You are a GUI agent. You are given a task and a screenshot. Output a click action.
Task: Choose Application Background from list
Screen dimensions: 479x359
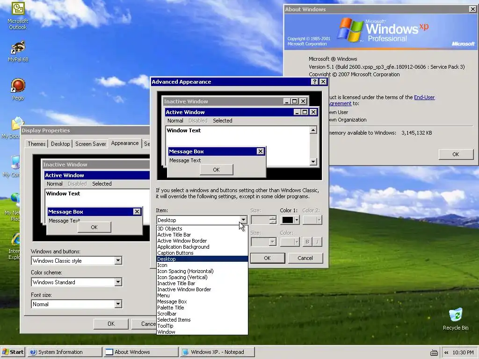click(202, 247)
